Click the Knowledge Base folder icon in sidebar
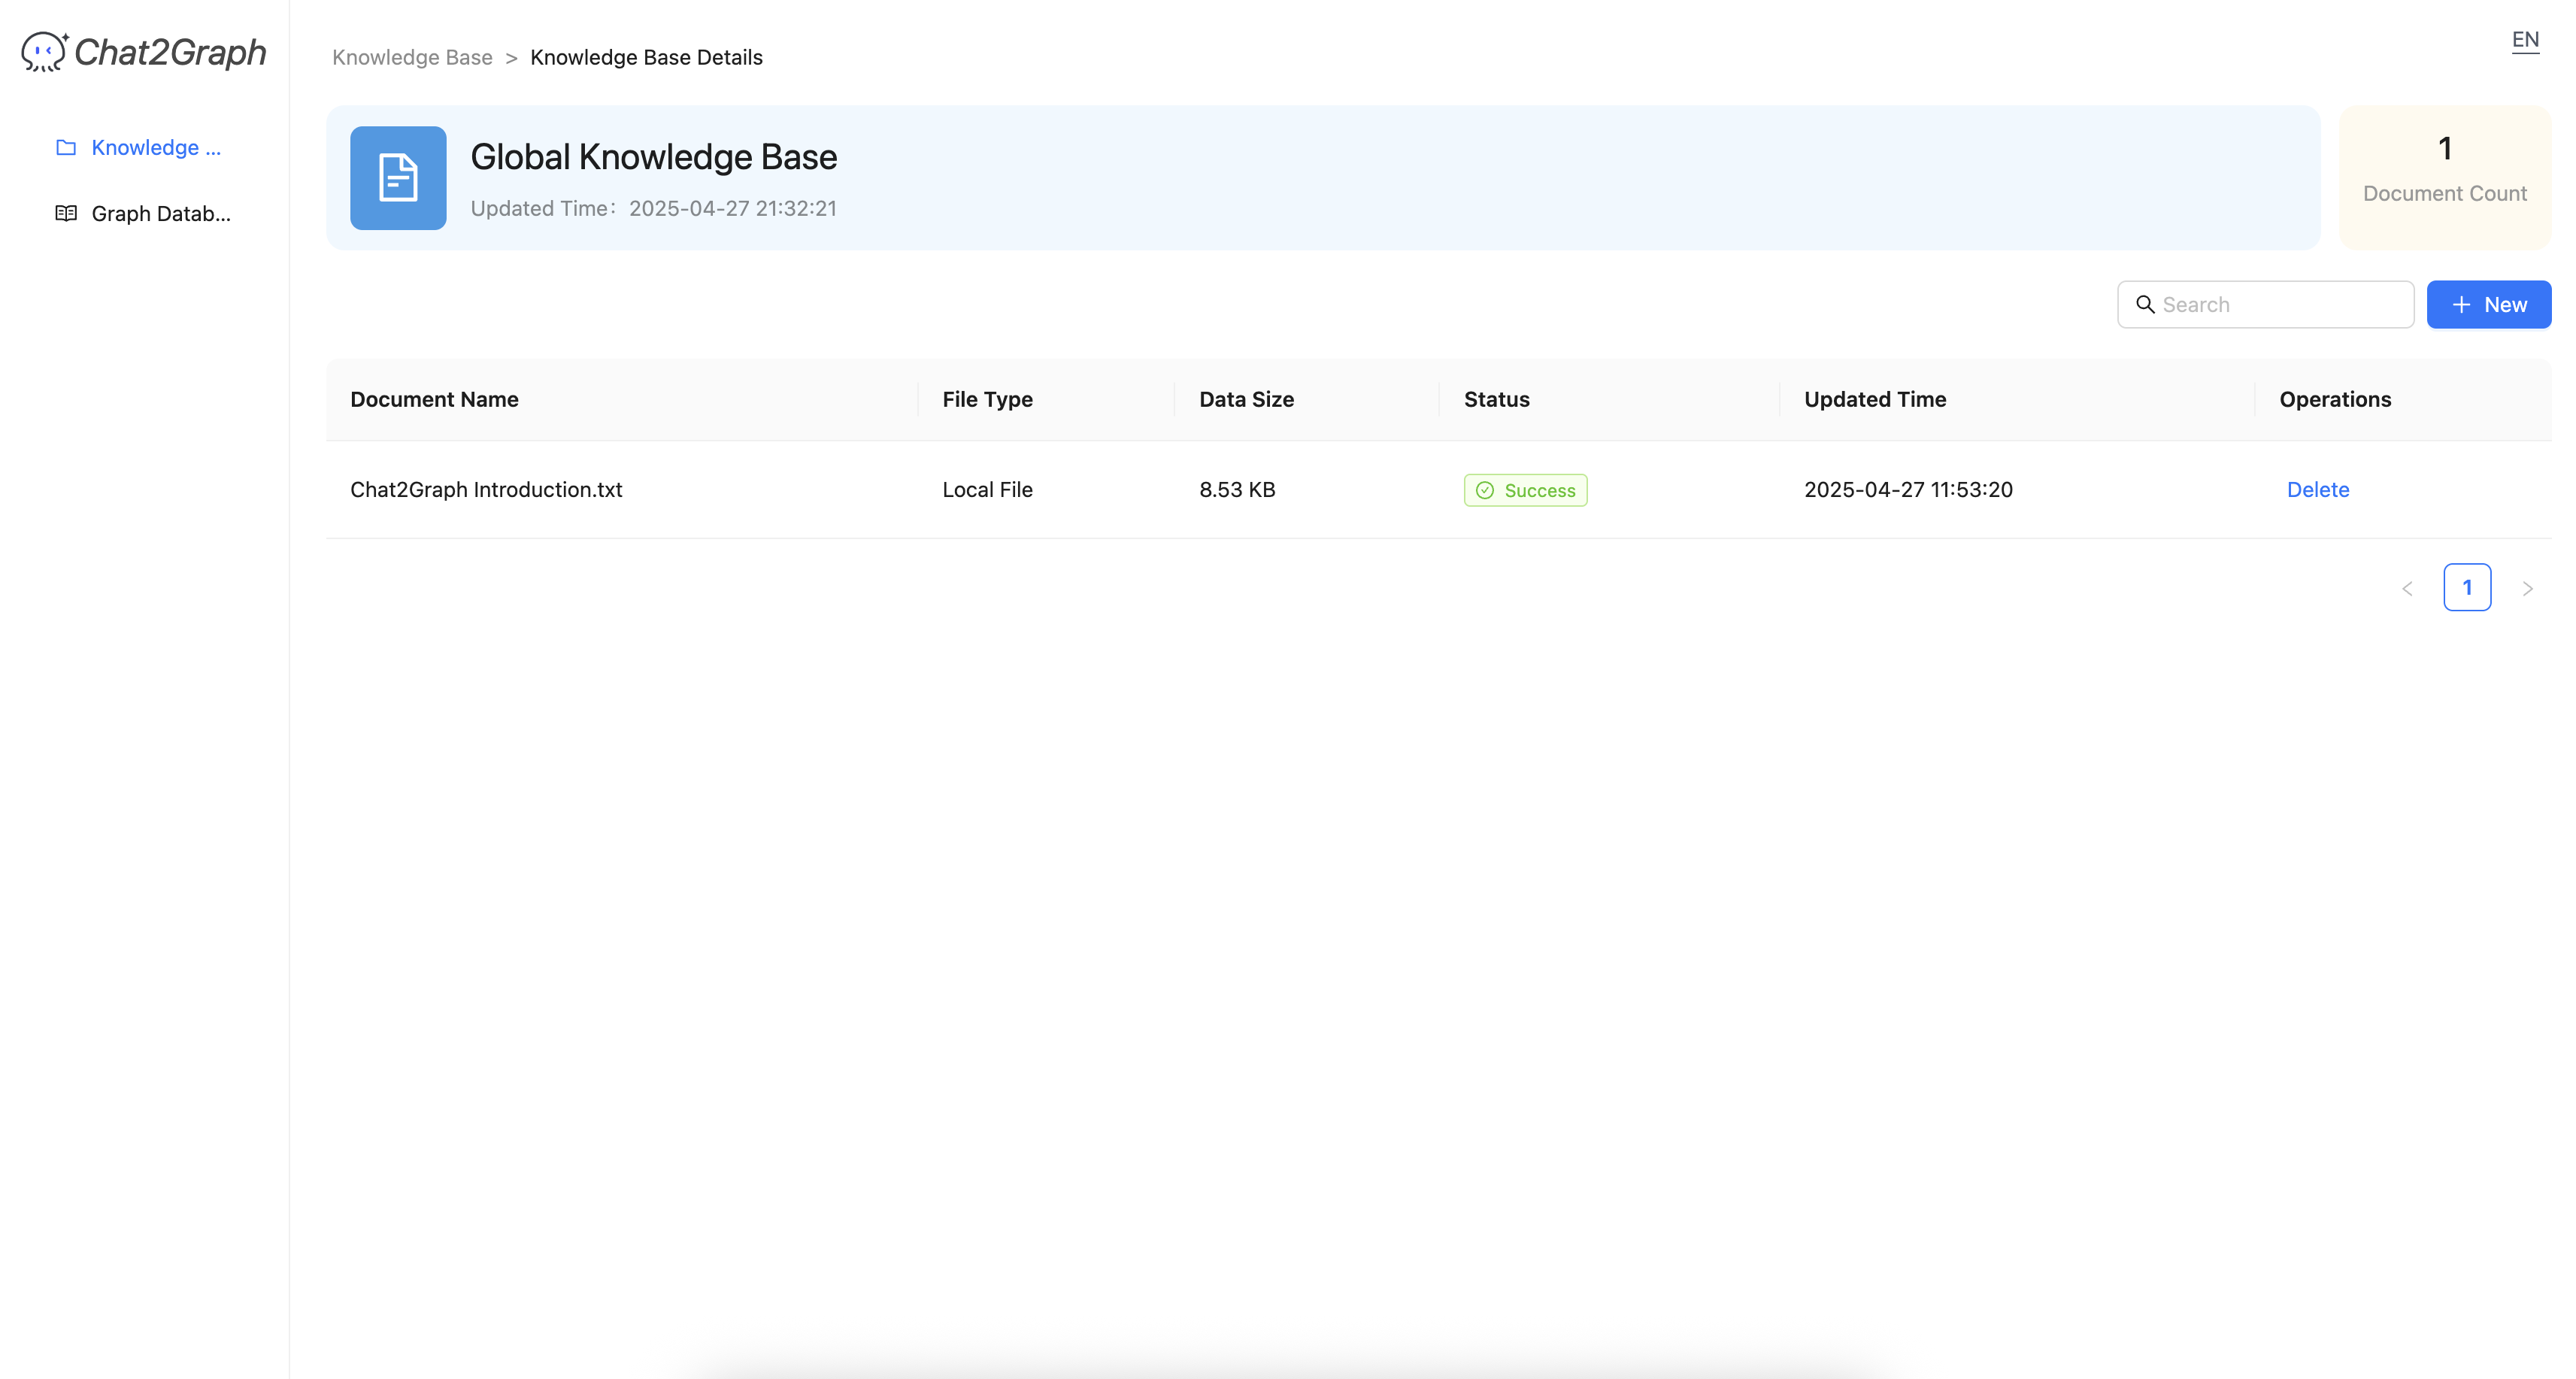The height and width of the screenshot is (1379, 2576). click(x=66, y=148)
